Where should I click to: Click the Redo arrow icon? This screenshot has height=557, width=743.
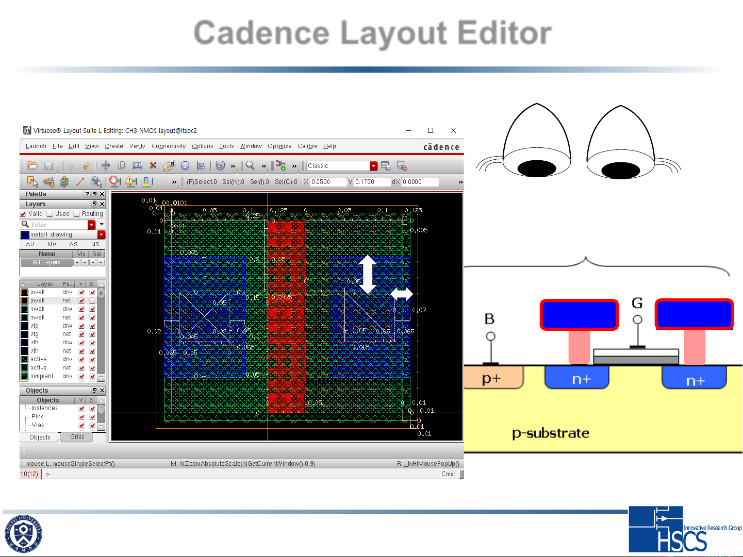(87, 165)
